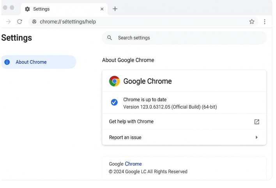Click the Chrome site info icon in address bar

click(34, 22)
